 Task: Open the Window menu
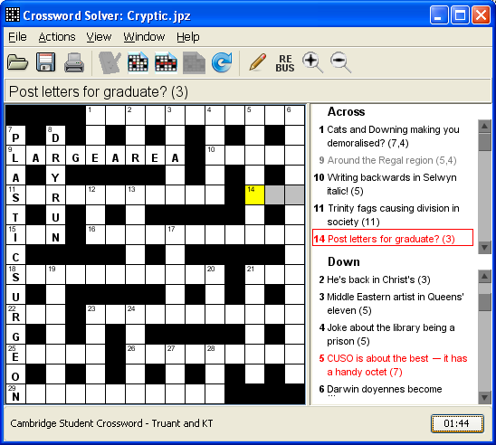click(144, 37)
